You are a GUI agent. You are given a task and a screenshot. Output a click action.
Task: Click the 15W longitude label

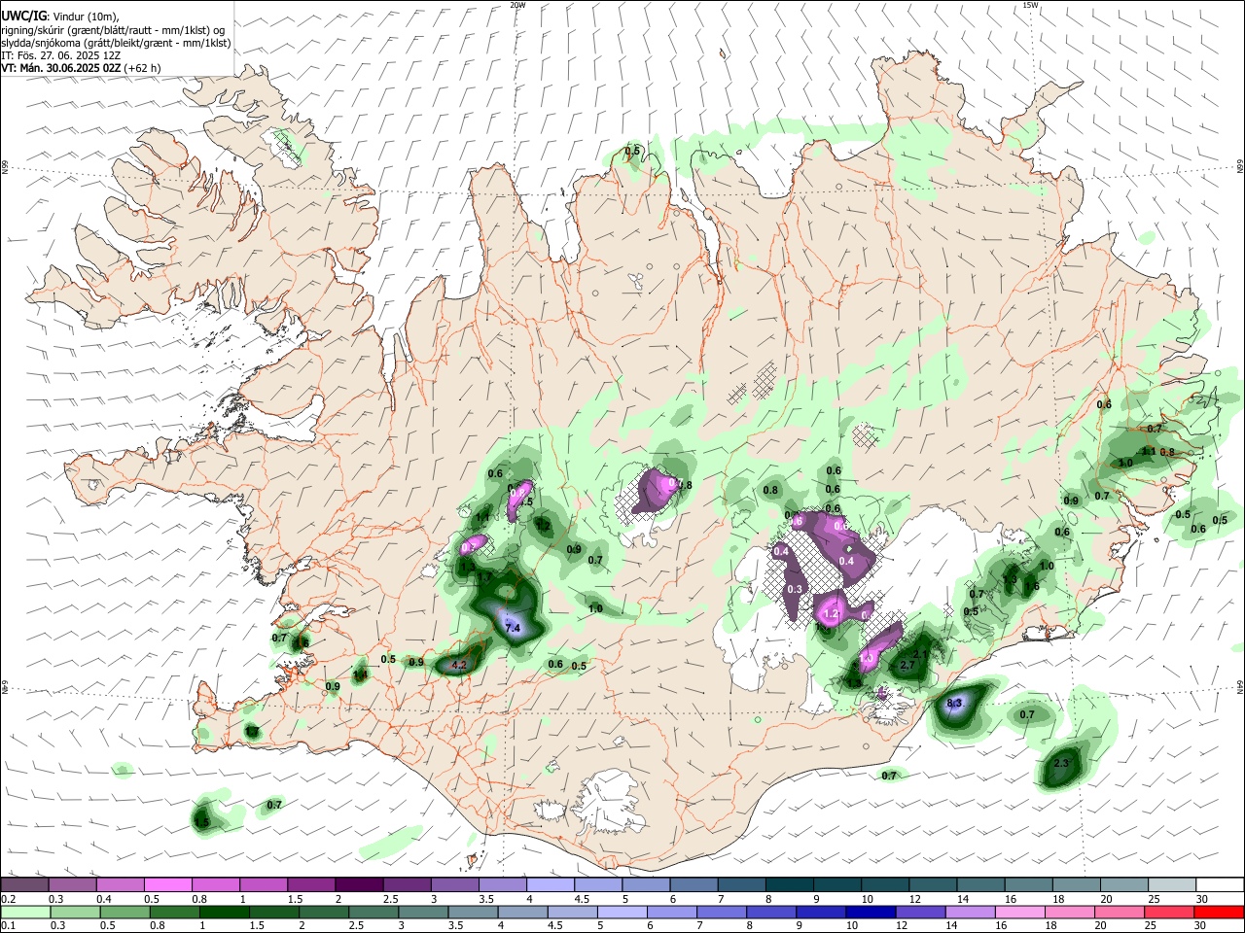1030,5
